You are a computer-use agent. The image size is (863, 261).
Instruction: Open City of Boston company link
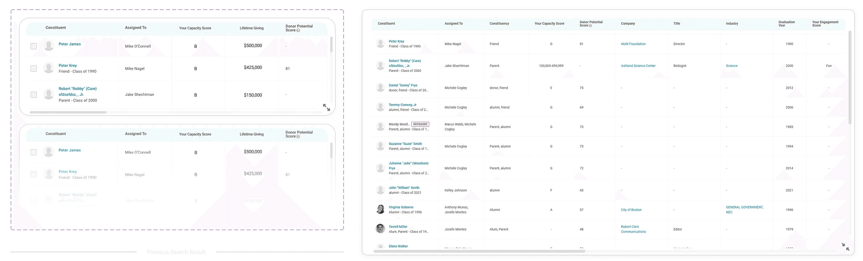coord(631,210)
